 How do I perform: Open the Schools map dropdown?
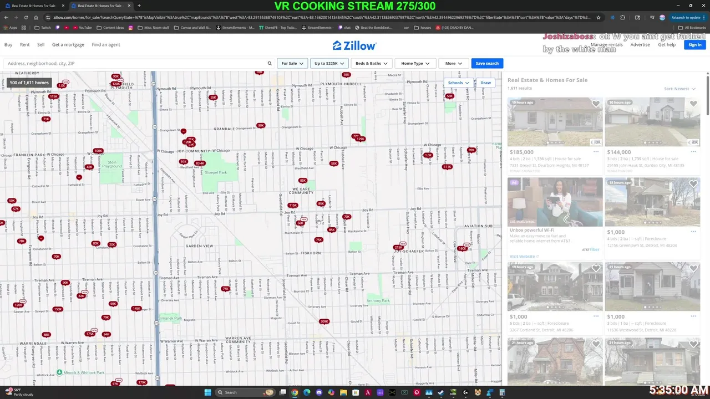(x=459, y=83)
